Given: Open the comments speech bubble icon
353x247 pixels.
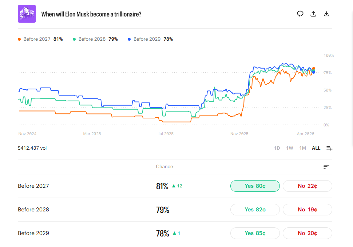Looking at the screenshot, I should click(x=300, y=14).
